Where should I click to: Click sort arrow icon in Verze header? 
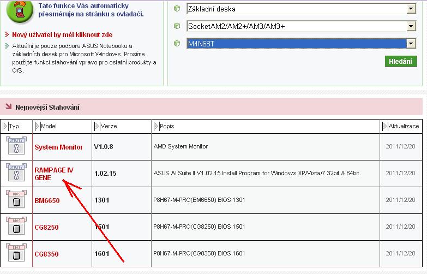click(97, 126)
